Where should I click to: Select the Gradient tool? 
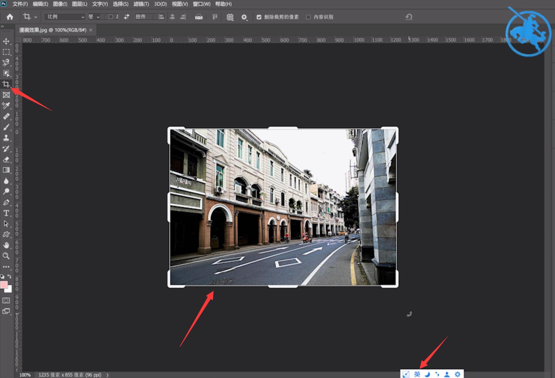pyautogui.click(x=6, y=170)
